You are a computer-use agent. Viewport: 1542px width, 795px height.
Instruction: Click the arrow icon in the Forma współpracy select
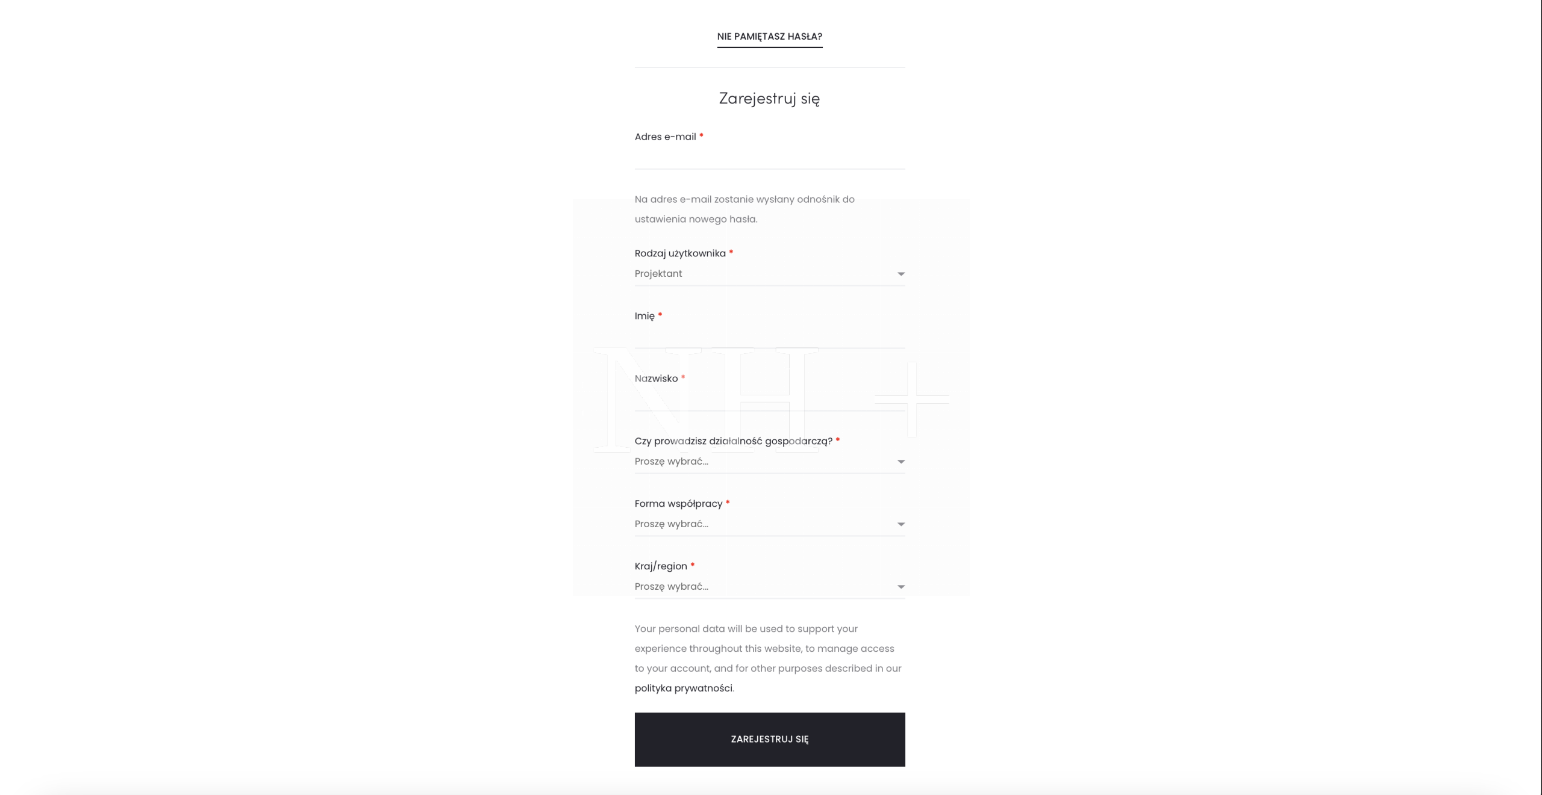(901, 524)
